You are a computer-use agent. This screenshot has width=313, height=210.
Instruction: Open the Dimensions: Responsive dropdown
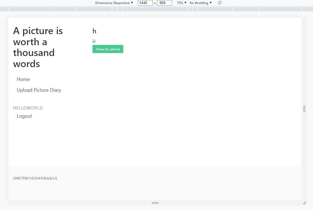[x=114, y=3]
